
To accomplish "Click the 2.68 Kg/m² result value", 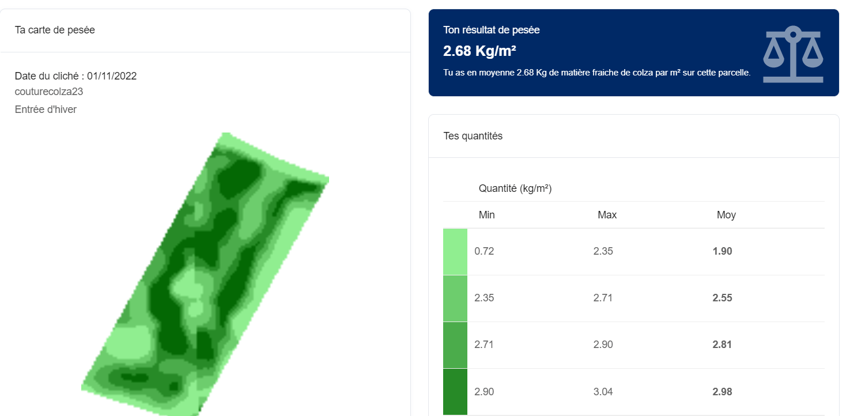I will click(x=479, y=51).
